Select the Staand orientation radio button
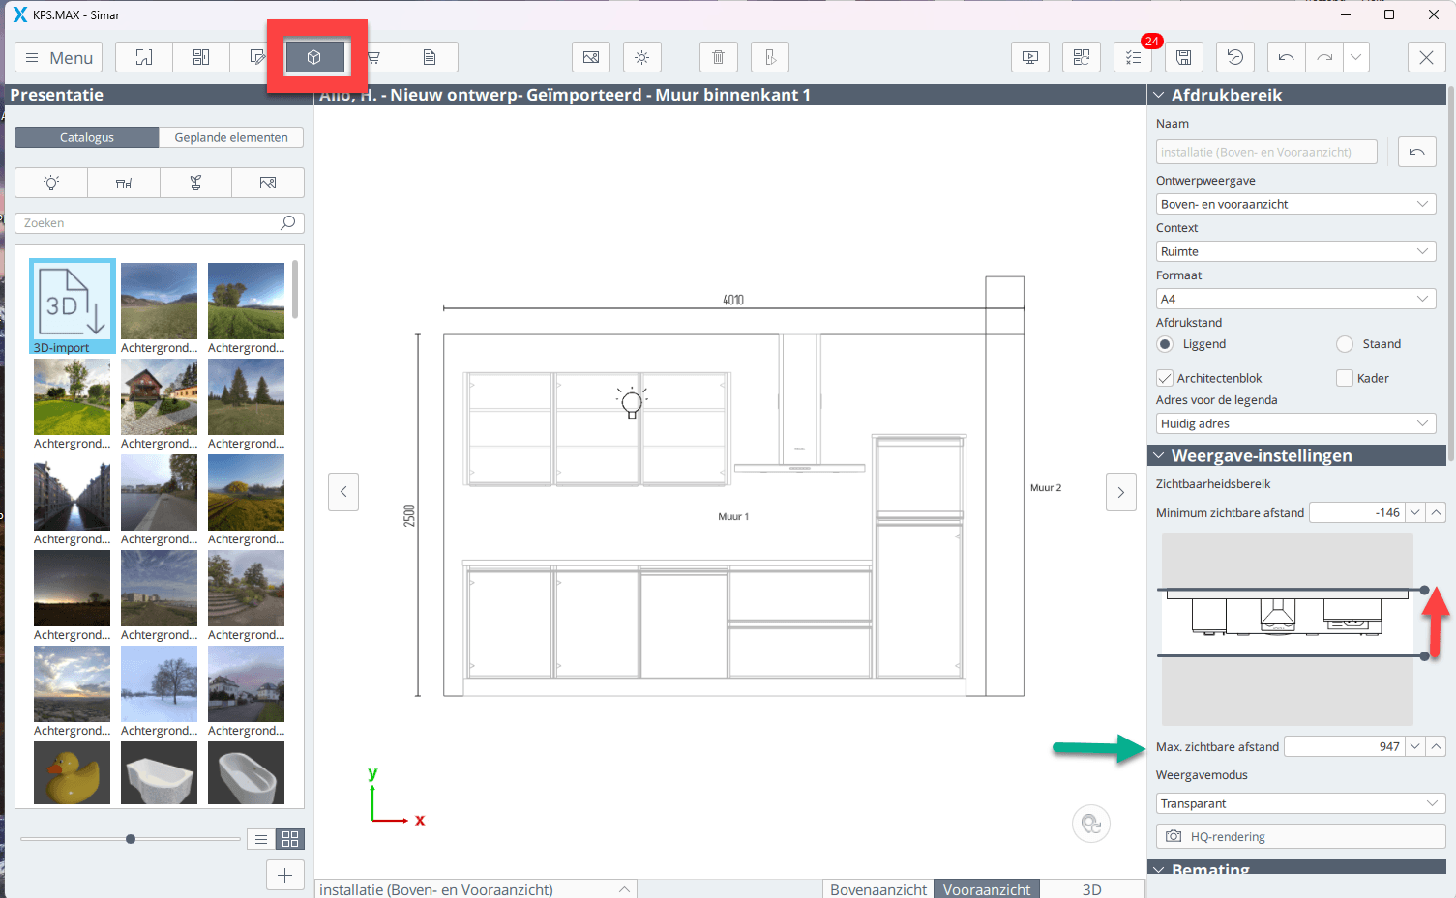Screen dimensions: 1456x898 1344,344
